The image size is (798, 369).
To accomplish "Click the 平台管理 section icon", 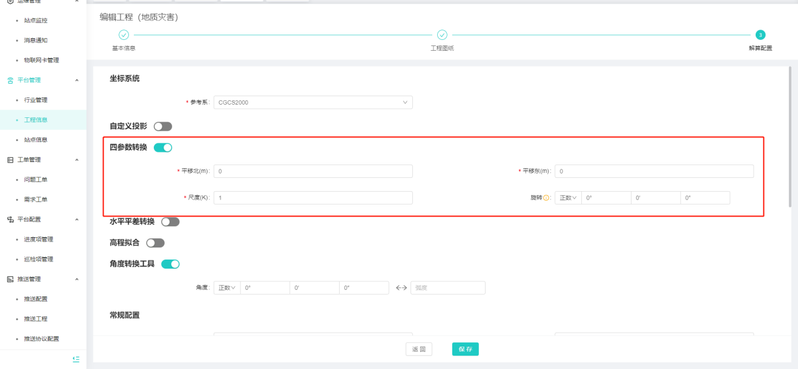I will click(10, 80).
